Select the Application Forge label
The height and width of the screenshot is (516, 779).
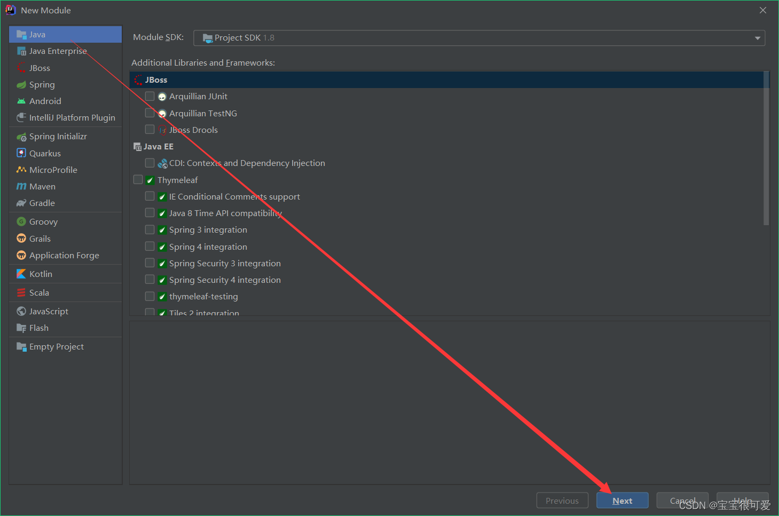click(x=64, y=256)
